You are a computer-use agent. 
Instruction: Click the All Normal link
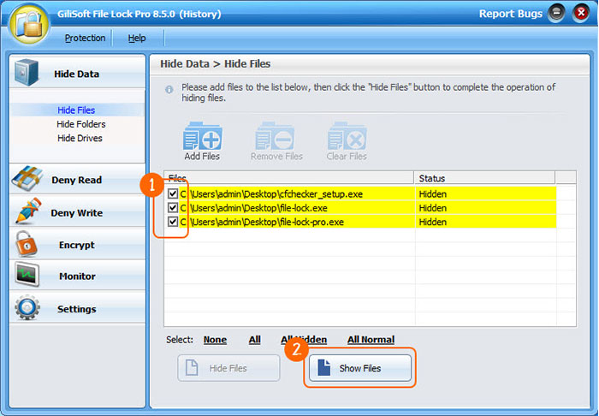point(371,340)
